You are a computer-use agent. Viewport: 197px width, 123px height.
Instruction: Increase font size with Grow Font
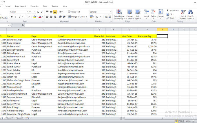click(x=38, y=12)
